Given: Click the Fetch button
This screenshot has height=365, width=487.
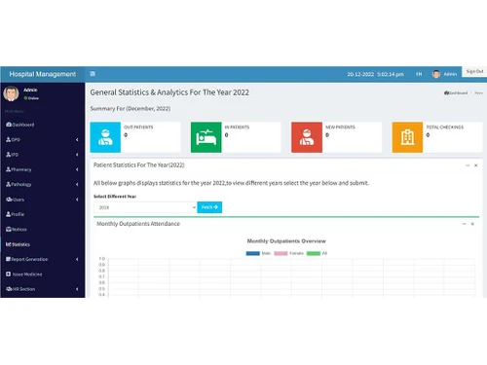Looking at the screenshot, I should [x=209, y=207].
